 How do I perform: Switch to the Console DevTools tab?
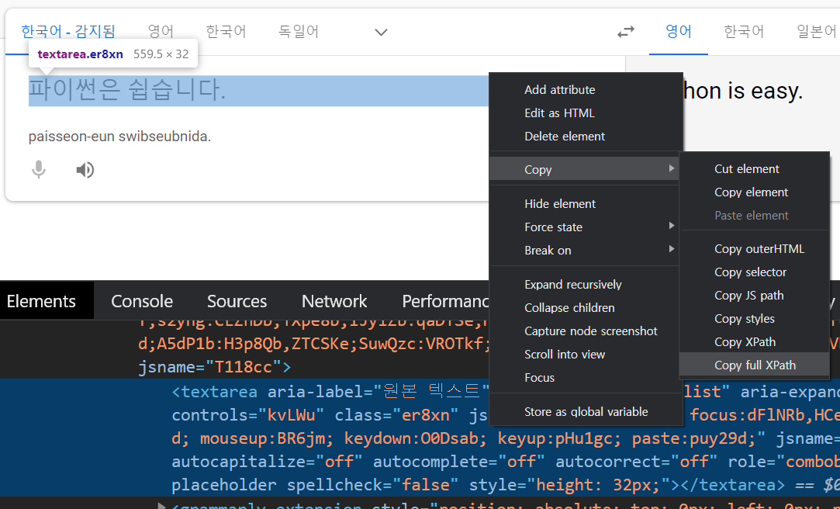pos(142,301)
